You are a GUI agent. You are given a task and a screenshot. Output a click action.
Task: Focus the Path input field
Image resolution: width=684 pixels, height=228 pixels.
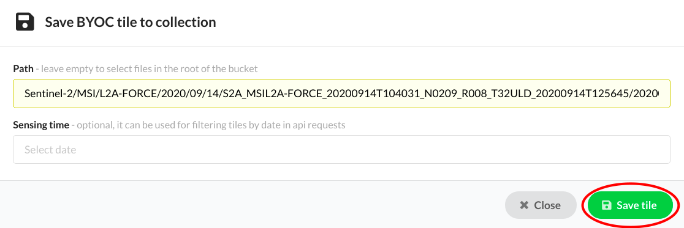pyautogui.click(x=341, y=94)
